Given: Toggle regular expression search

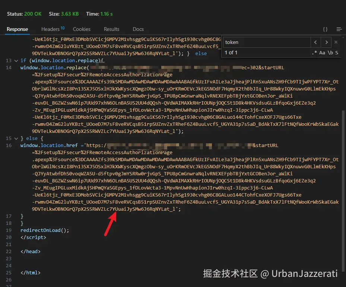Looking at the screenshot, I should 314,53.
